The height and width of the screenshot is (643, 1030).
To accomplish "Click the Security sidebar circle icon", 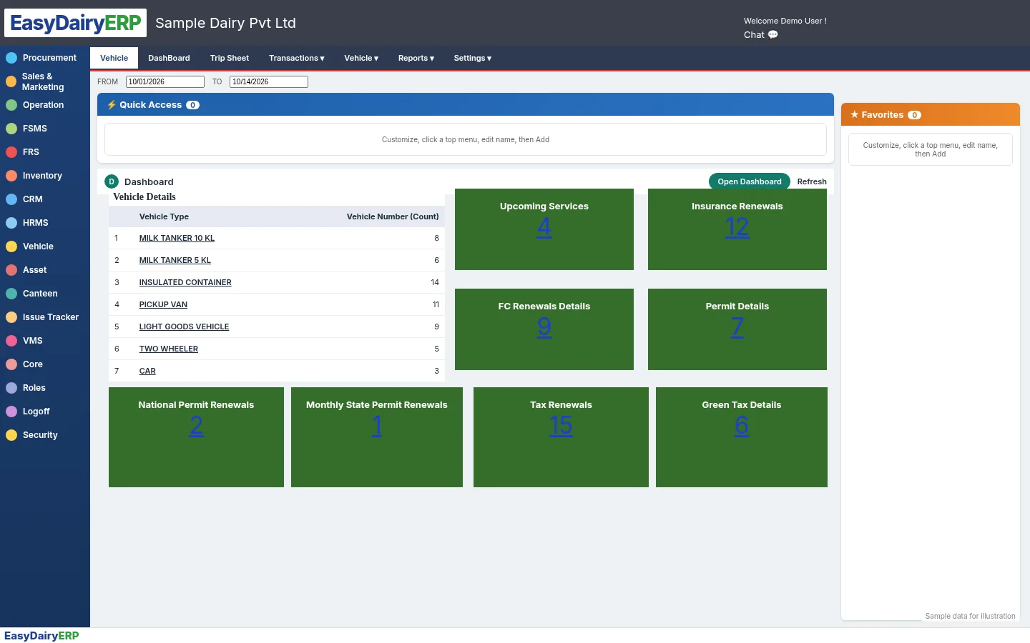I will coord(11,435).
